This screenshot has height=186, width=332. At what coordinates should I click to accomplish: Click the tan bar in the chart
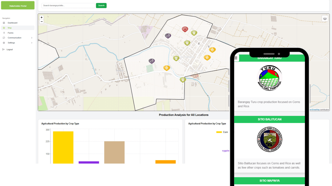pyautogui.click(x=114, y=153)
